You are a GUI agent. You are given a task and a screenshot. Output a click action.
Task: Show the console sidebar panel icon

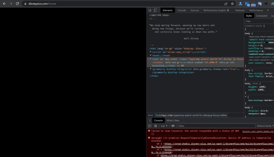tap(150, 126)
